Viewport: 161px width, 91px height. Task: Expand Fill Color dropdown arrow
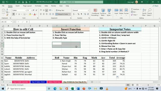pos(32,14)
